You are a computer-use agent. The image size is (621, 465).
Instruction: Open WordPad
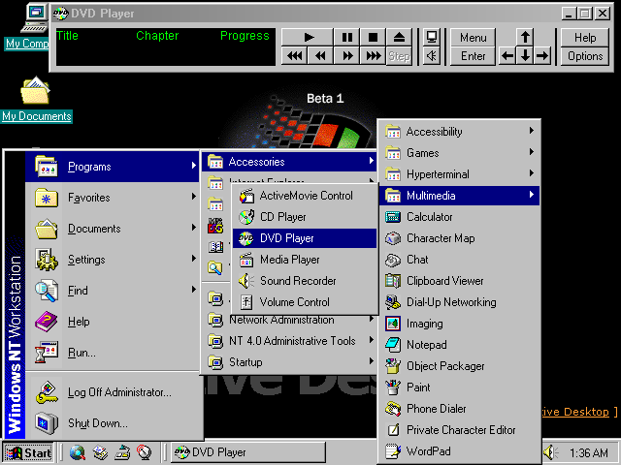click(459, 451)
